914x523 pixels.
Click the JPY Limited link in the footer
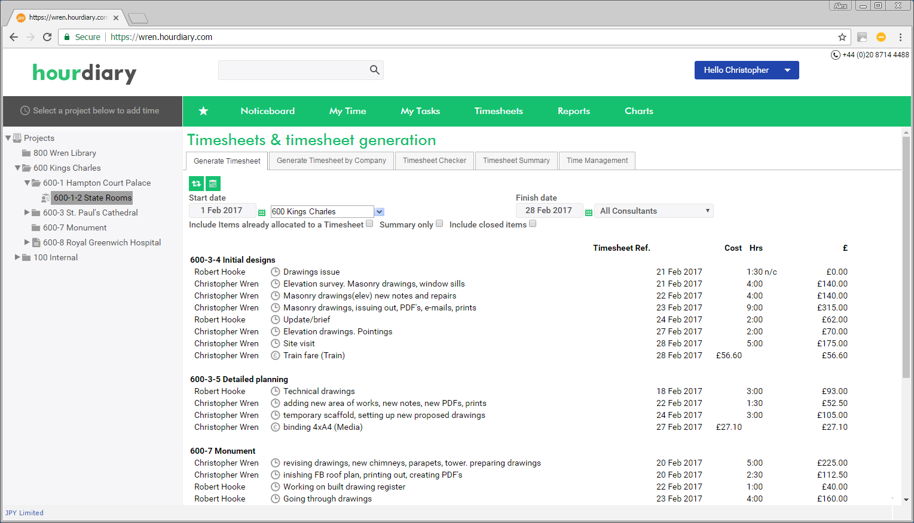tap(24, 512)
